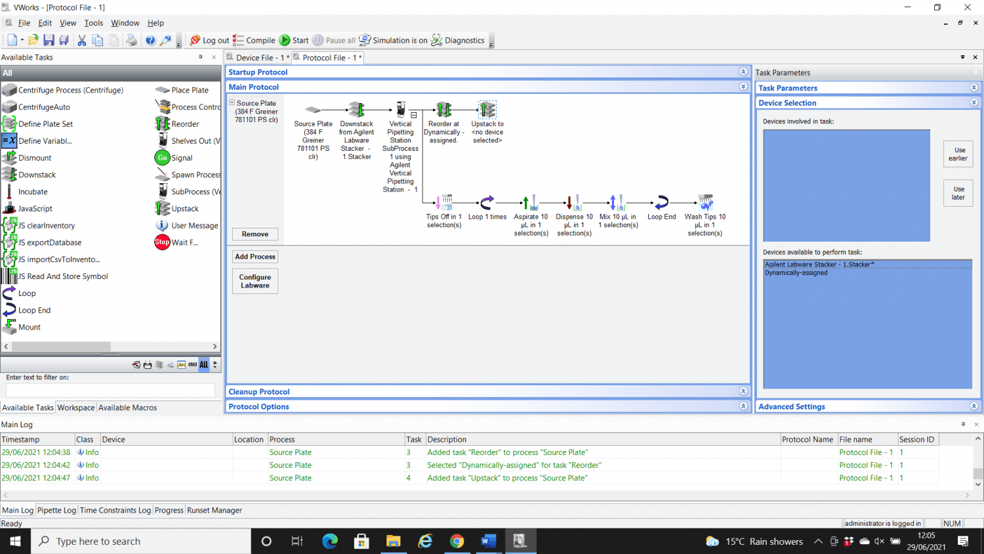Image resolution: width=984 pixels, height=554 pixels.
Task: Click the Log out toolbar button
Action: 209,41
